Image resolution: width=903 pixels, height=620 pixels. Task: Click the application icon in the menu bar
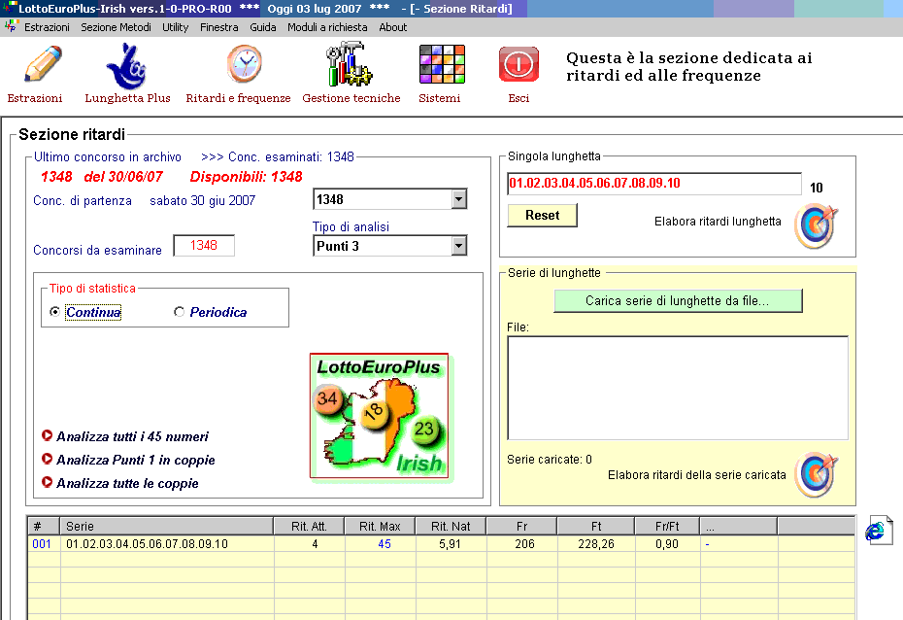(x=11, y=26)
